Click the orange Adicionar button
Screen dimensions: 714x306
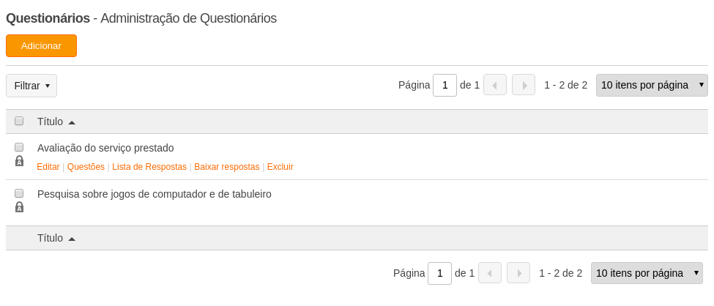tap(42, 46)
